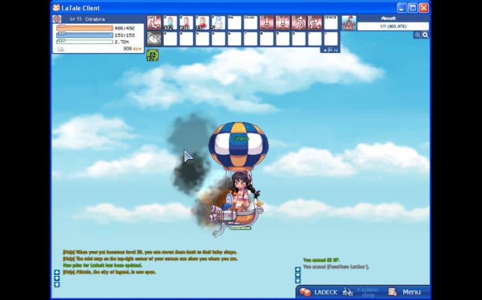482x300 pixels.
Task: Click the red potion in slot A
Action: coord(171,23)
